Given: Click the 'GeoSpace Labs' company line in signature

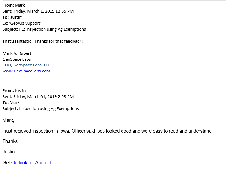Looking at the screenshot, I should pyautogui.click(x=17, y=59).
